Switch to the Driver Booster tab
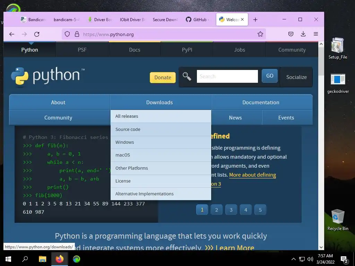The width and height of the screenshot is (355, 266). 100,20
